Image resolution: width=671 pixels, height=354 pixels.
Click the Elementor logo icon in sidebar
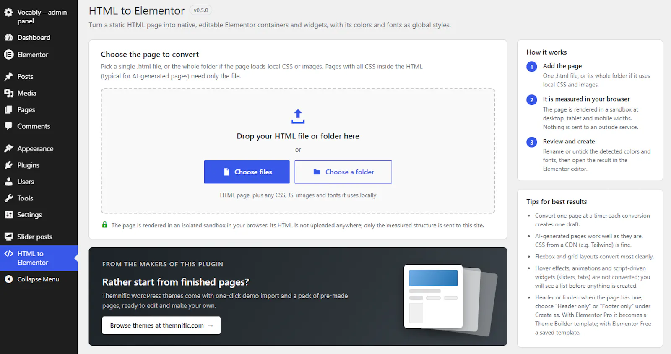[x=9, y=55]
